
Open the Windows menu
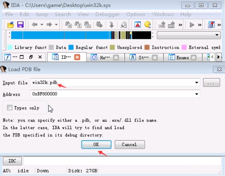pos(163,14)
